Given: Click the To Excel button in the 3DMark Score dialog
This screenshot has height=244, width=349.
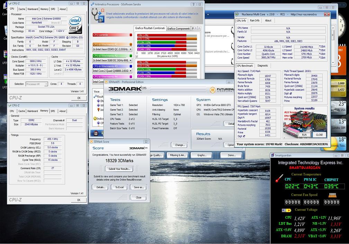Looking at the screenshot, I should coord(119,187).
